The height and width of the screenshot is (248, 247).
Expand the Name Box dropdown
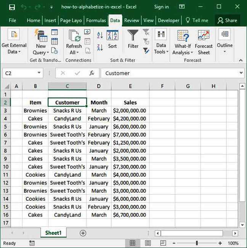pos(40,73)
